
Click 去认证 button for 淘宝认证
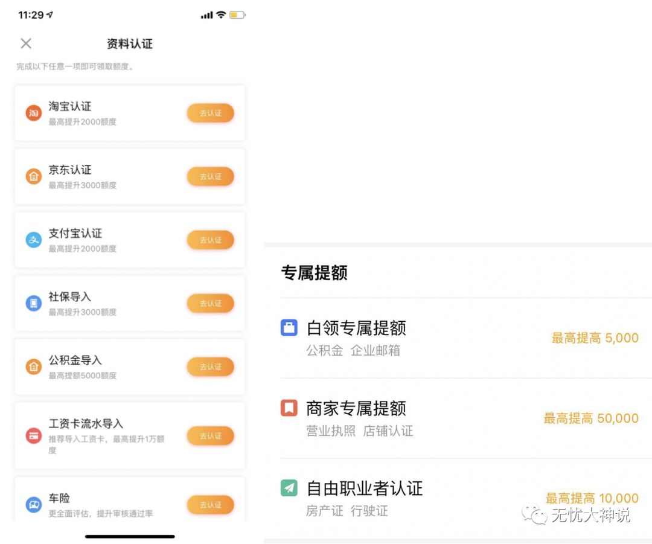point(211,113)
